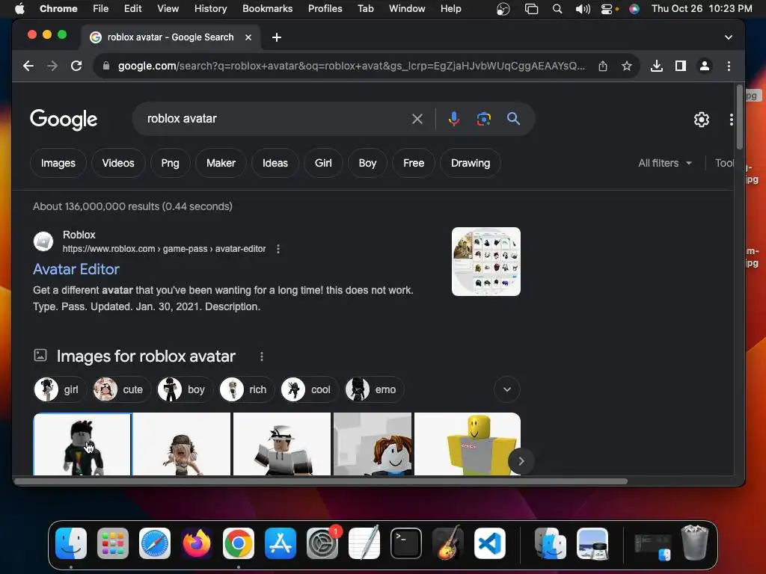Search by image with Google Lens
The height and width of the screenshot is (574, 766).
click(x=484, y=119)
